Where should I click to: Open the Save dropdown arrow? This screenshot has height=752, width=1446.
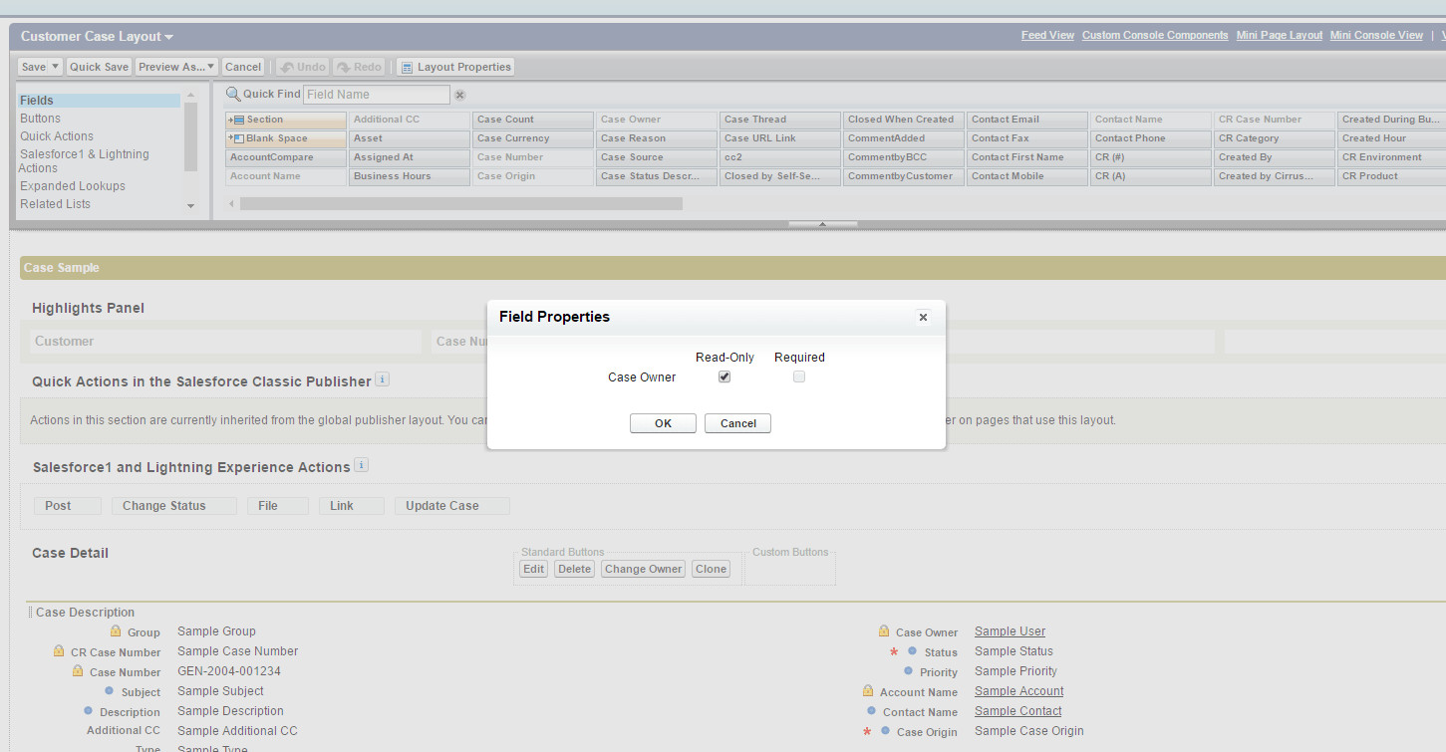(56, 67)
